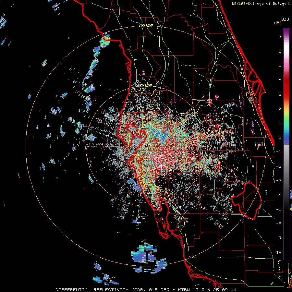
Task: Click the 7 value on color scale
Action: pyautogui.click(x=280, y=36)
